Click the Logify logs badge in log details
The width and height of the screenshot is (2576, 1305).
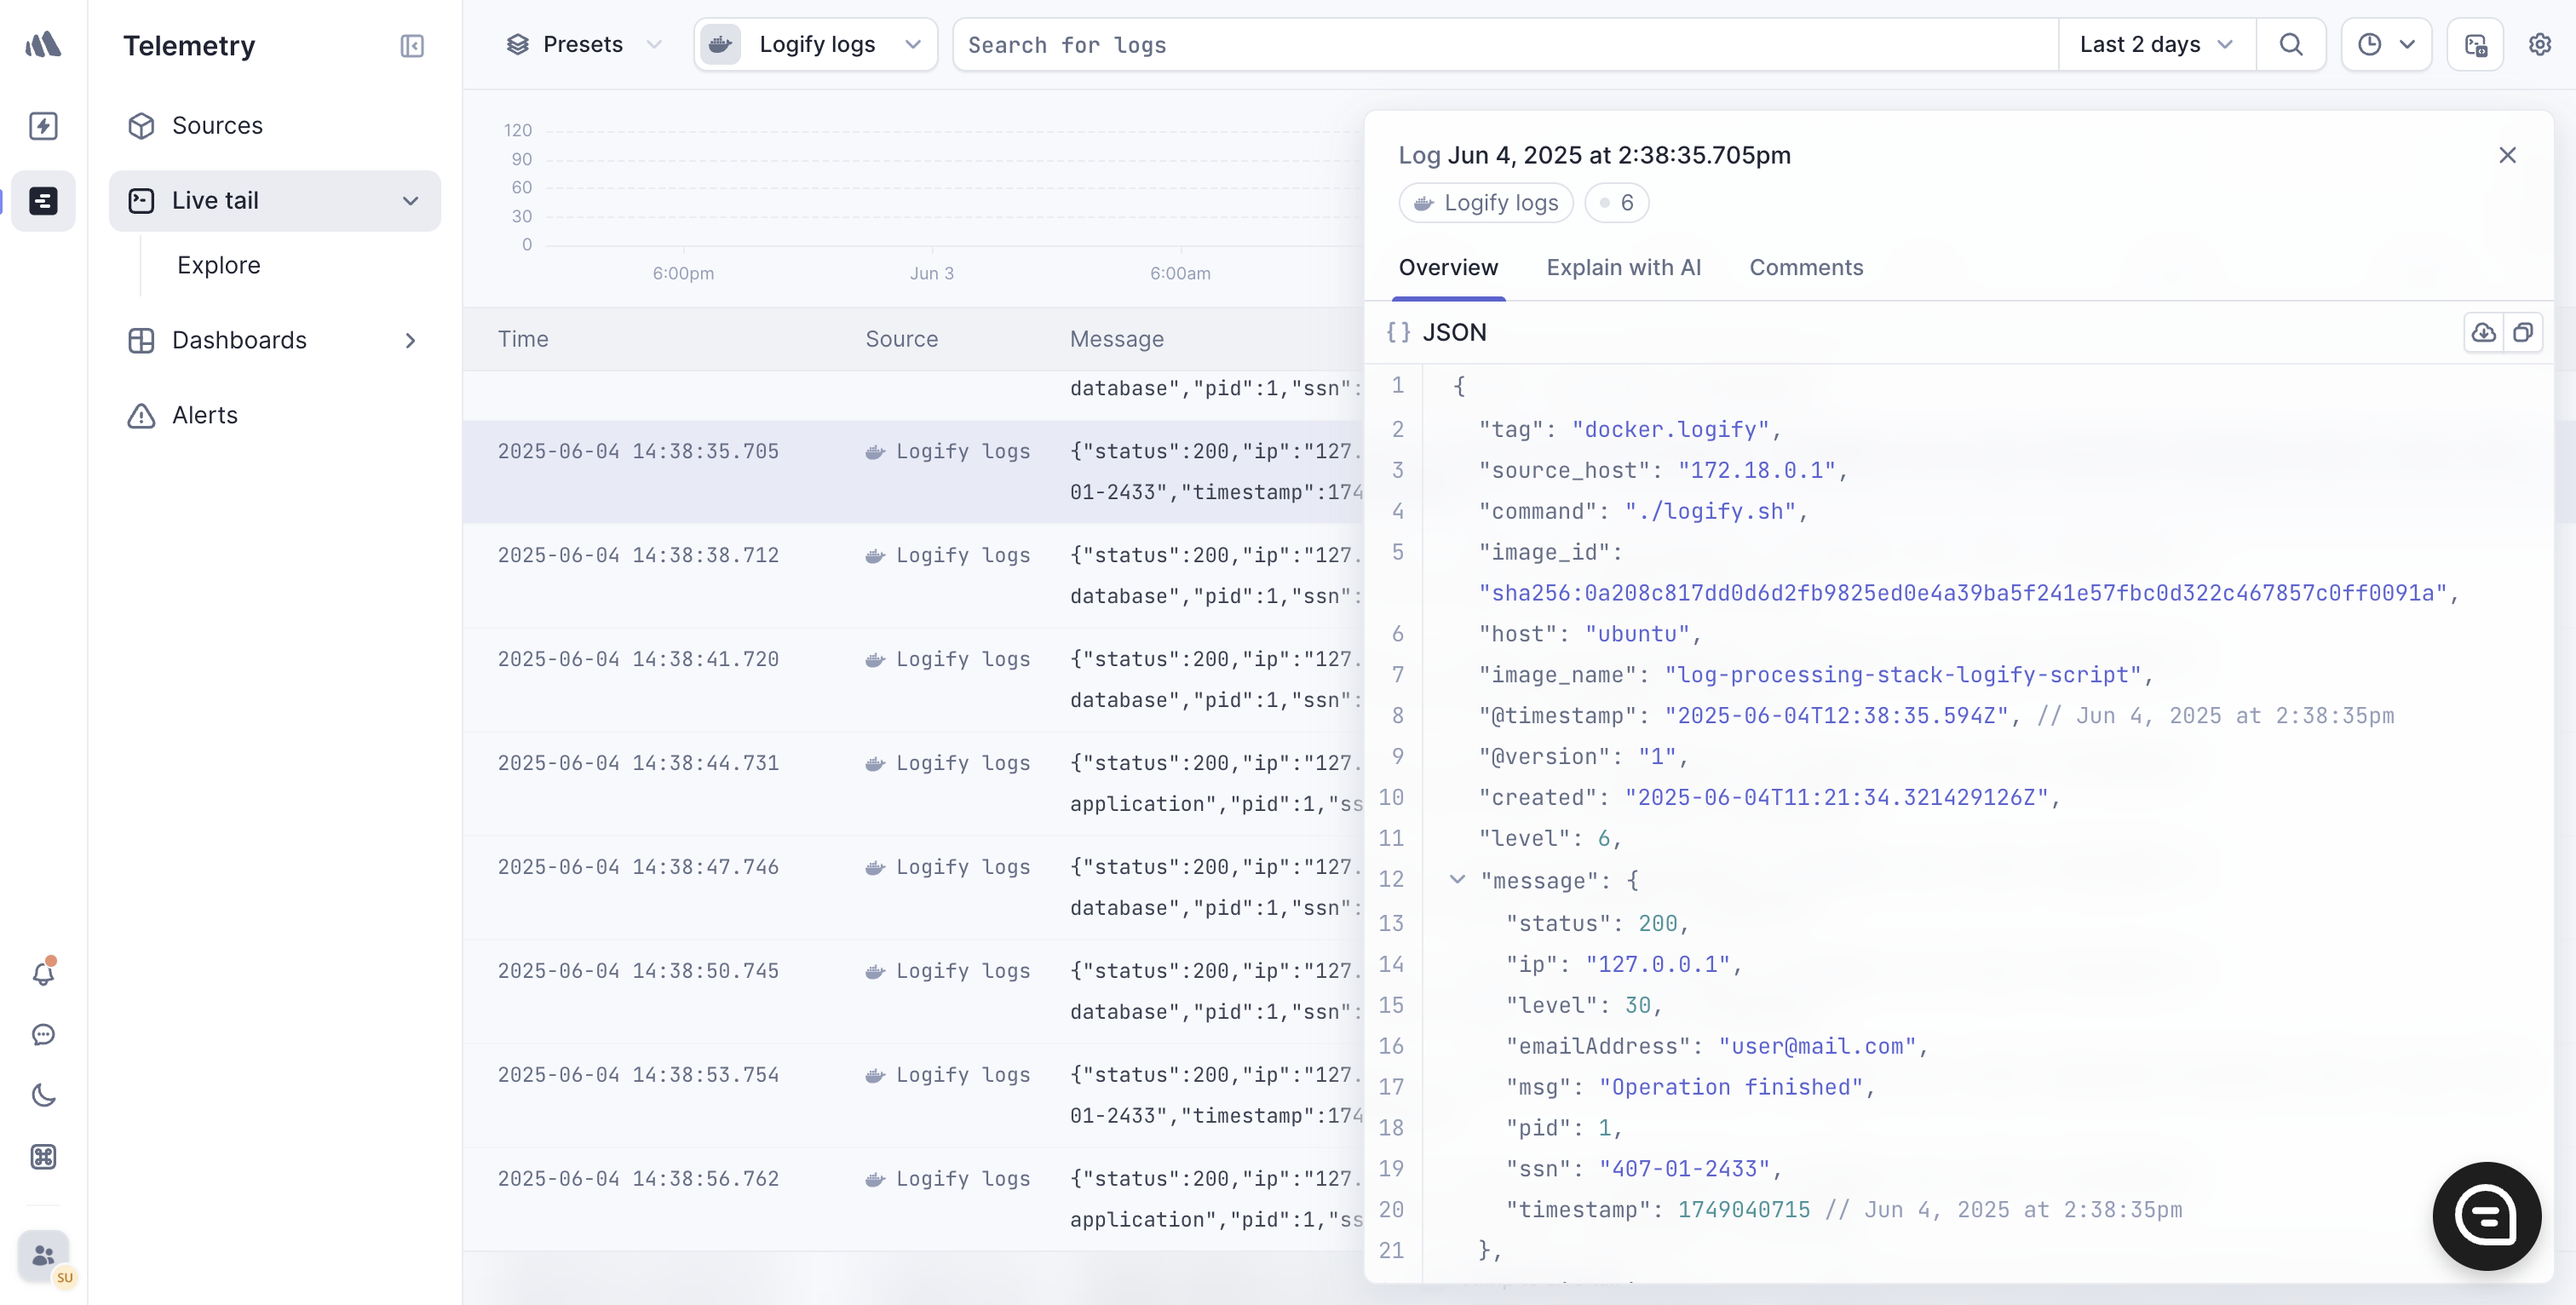tap(1484, 202)
